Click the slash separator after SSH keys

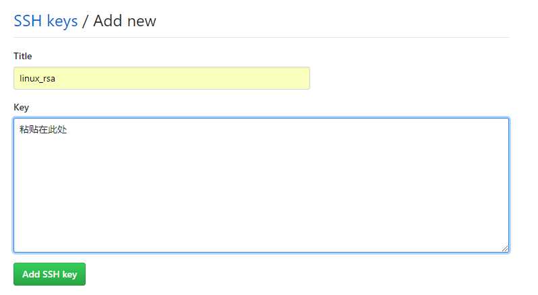pyautogui.click(x=85, y=21)
